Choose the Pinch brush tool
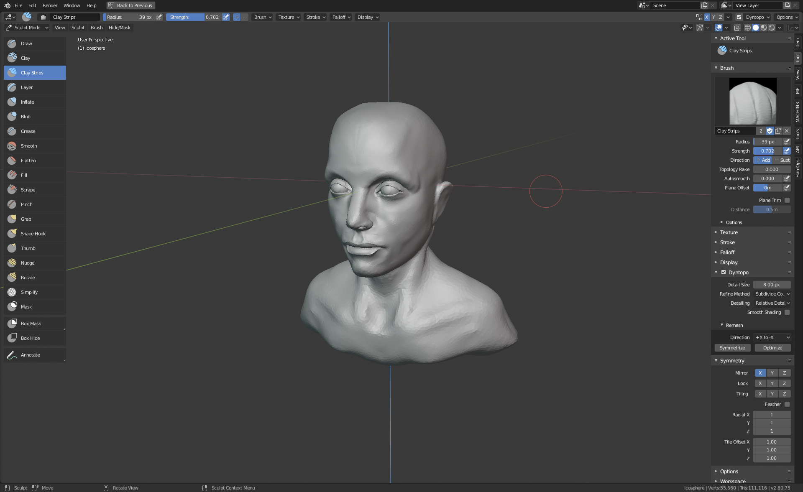The height and width of the screenshot is (492, 803). pyautogui.click(x=27, y=204)
